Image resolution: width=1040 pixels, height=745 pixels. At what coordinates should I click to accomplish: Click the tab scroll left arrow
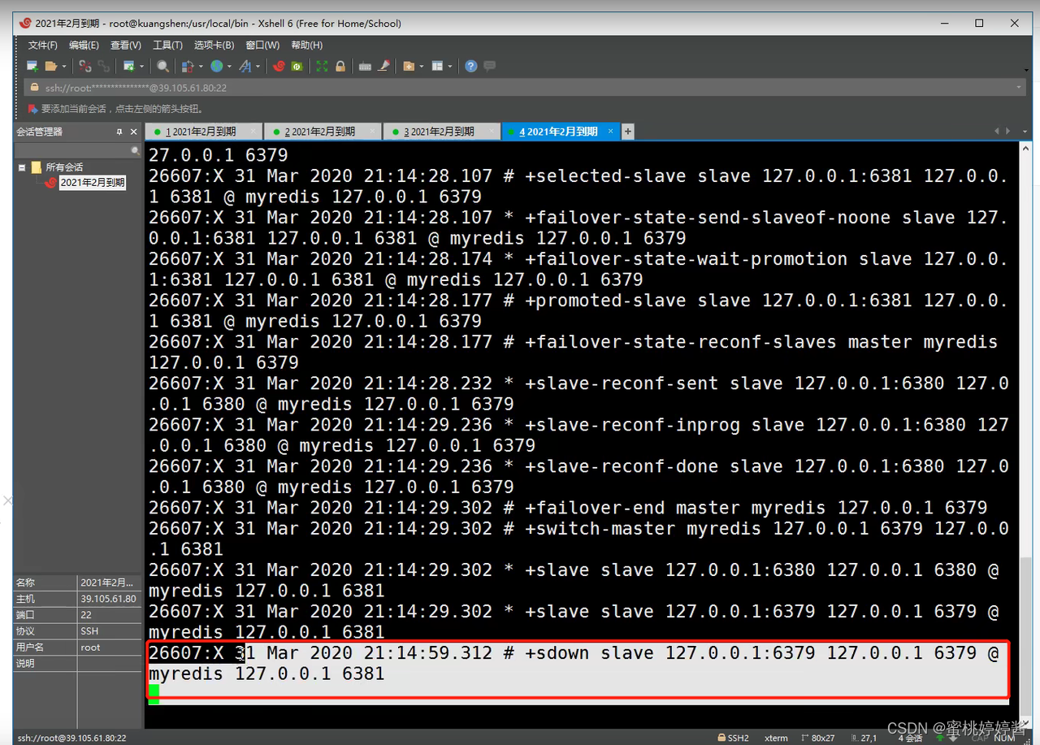click(x=997, y=132)
